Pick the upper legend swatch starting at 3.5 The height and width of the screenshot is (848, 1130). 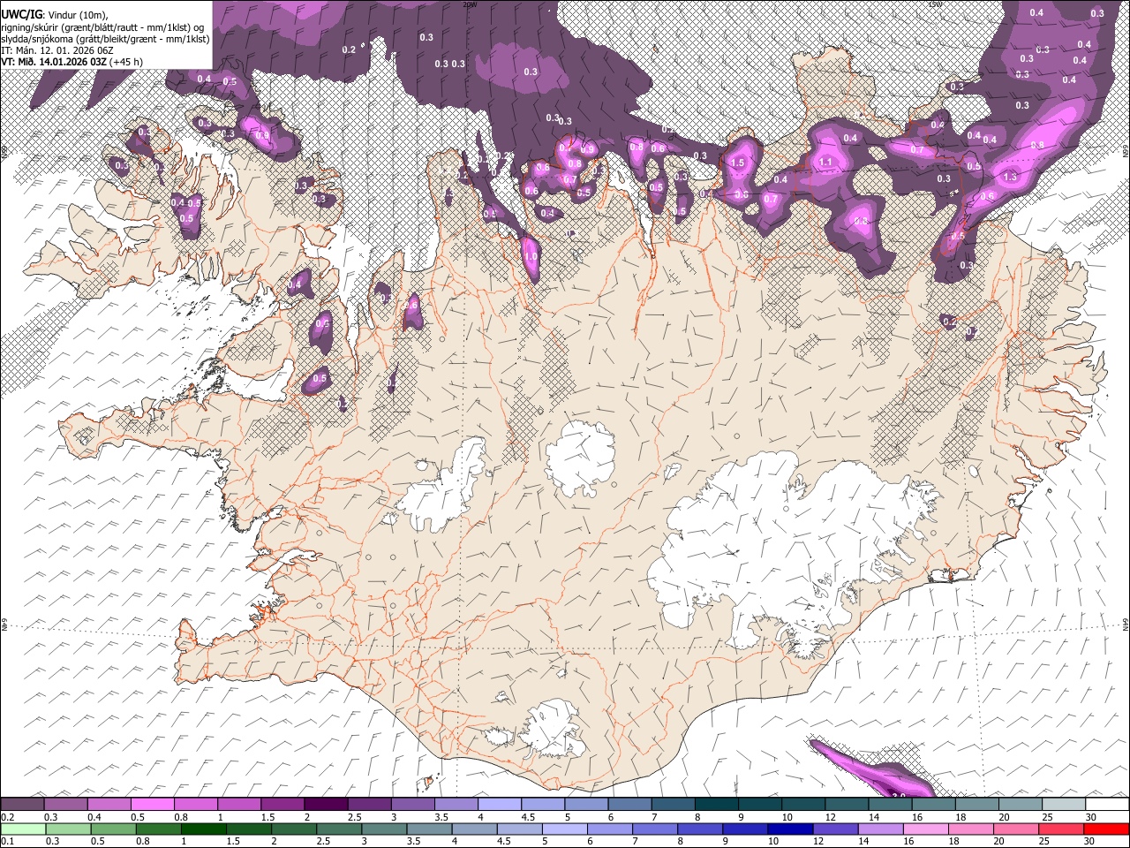click(x=456, y=805)
